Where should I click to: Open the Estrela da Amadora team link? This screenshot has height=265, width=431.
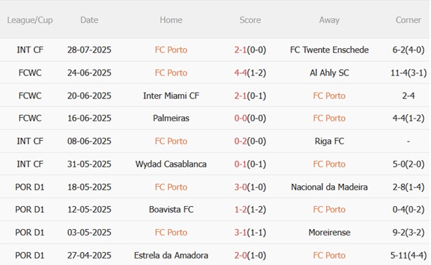[x=171, y=256]
